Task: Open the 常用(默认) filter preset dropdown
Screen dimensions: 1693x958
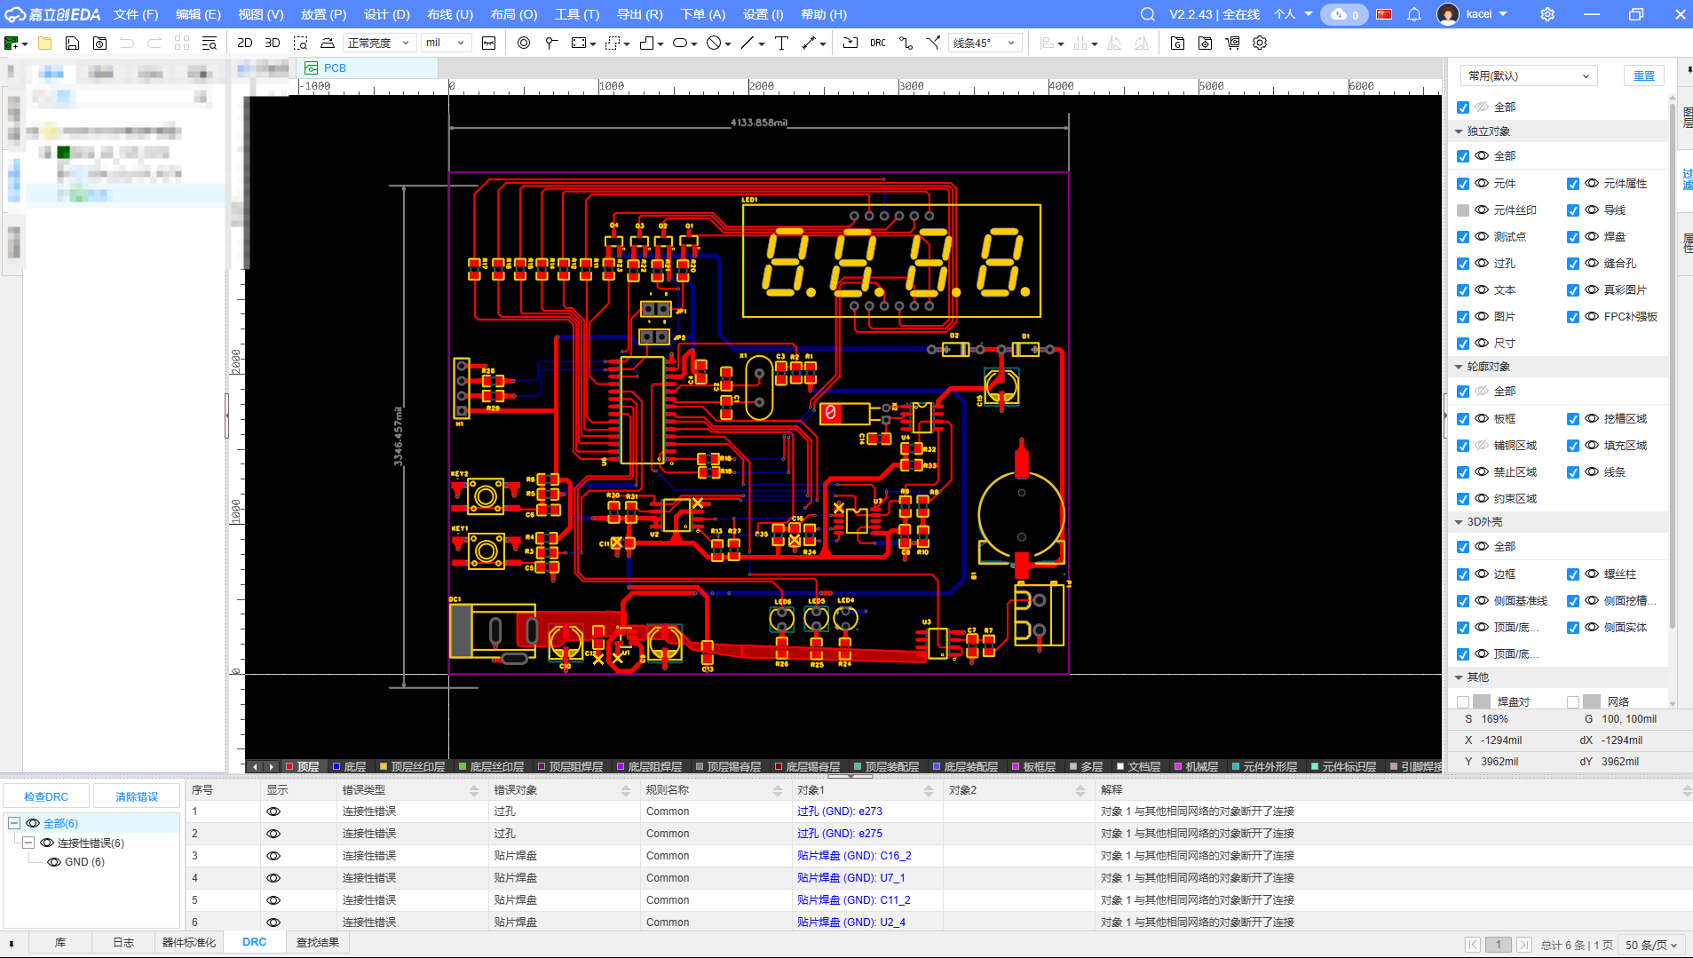Action: pos(1529,75)
